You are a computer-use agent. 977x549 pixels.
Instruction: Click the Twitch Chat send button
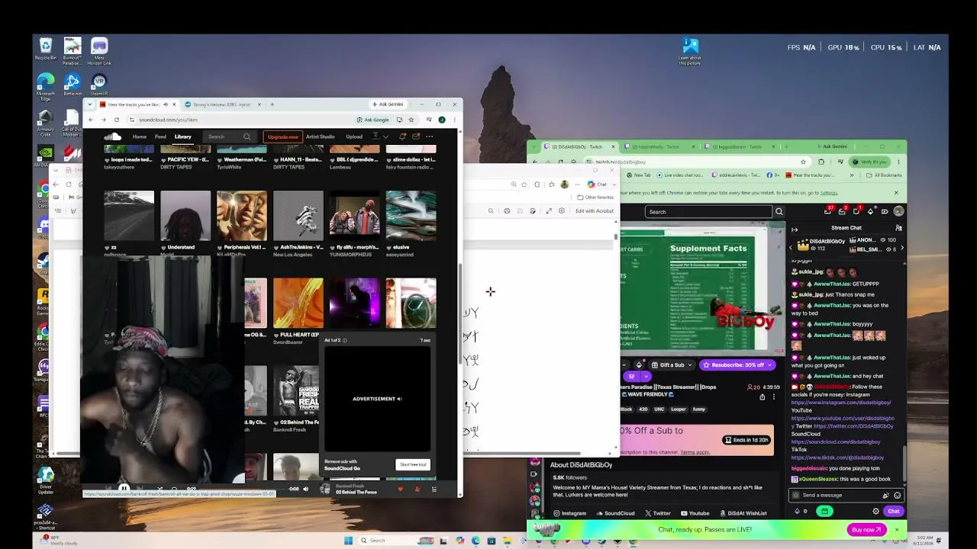point(893,512)
